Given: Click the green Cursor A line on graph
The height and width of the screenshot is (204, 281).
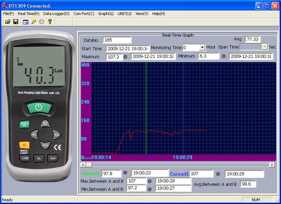Looking at the screenshot, I should coord(146,108).
